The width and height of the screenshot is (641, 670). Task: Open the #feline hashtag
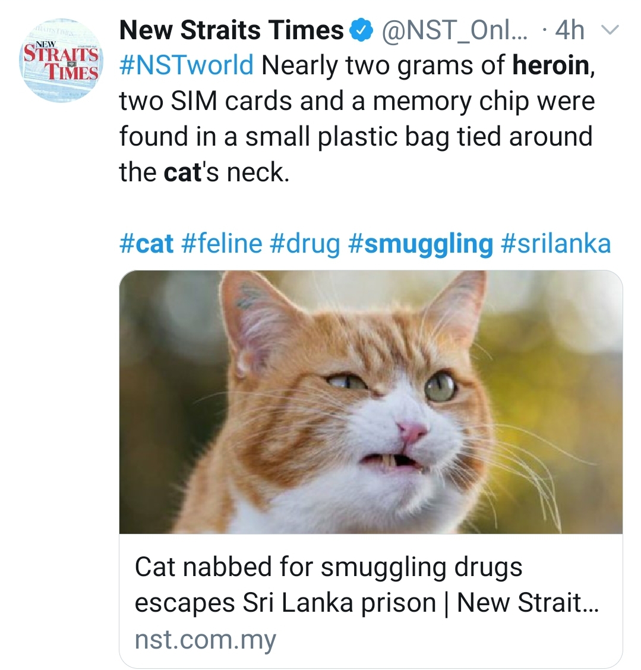[x=222, y=244]
